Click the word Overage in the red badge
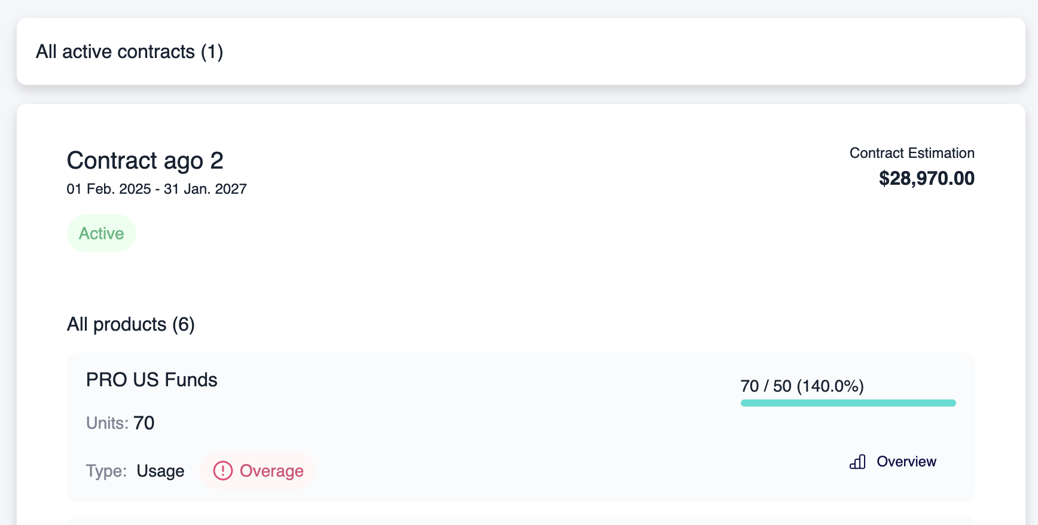This screenshot has width=1038, height=525. click(271, 471)
